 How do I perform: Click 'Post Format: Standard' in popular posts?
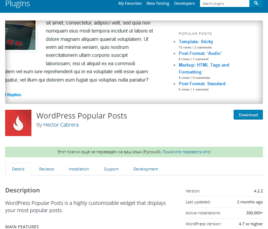coord(202,84)
